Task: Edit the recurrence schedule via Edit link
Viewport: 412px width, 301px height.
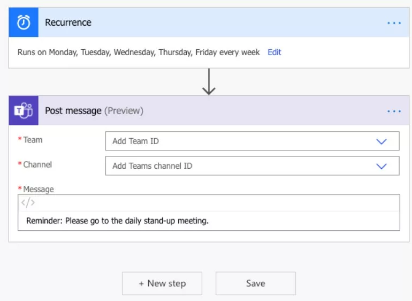Action: [274, 52]
